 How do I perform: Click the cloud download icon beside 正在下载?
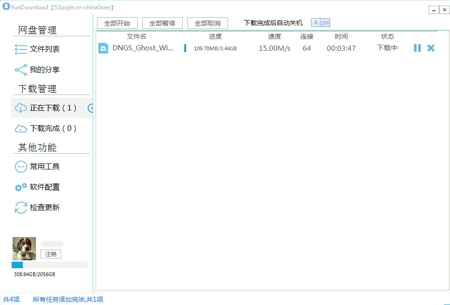point(21,108)
